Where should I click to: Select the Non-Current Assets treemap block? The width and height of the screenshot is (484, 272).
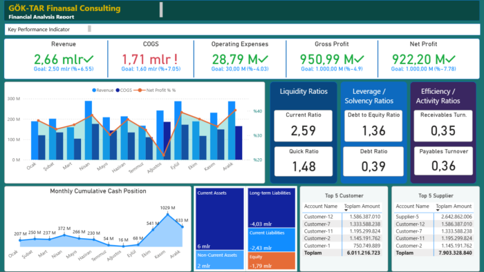(x=219, y=260)
